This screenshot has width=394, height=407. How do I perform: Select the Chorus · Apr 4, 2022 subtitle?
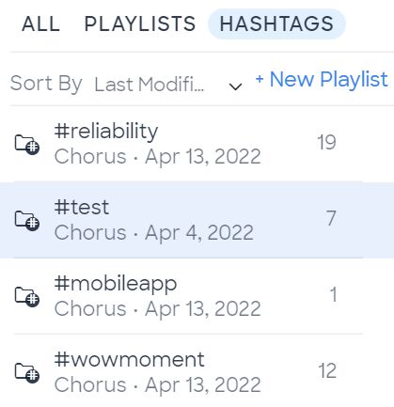[x=153, y=233]
